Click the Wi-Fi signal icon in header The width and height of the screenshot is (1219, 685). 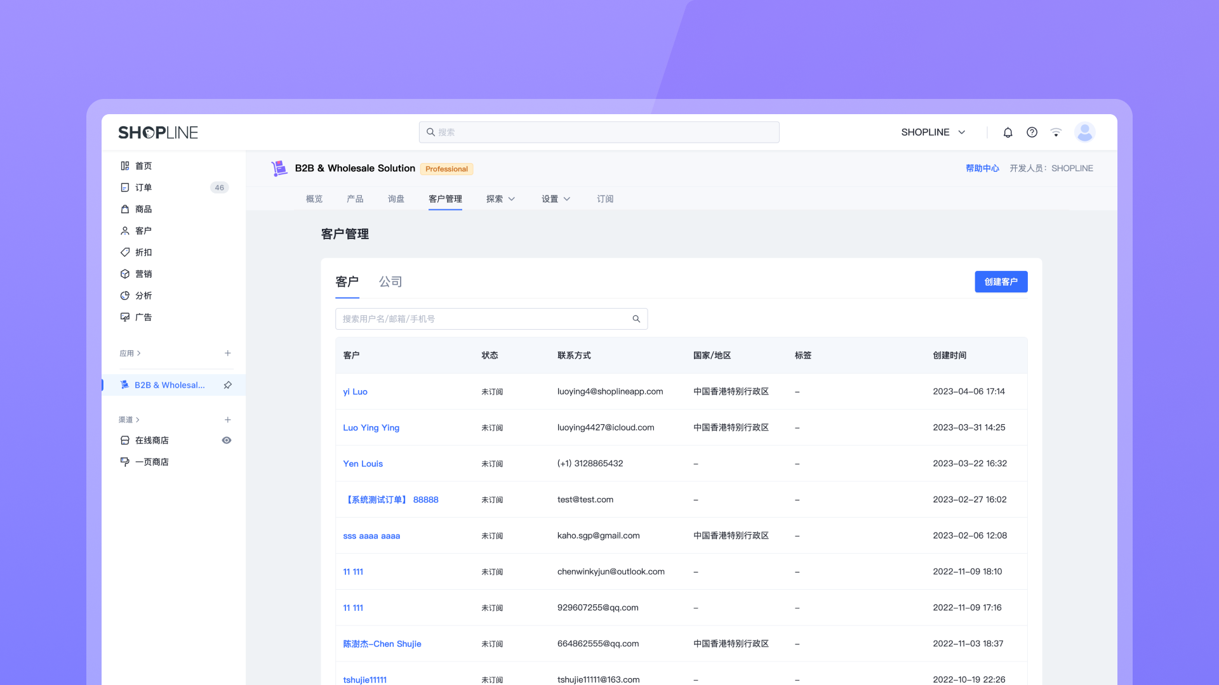click(1056, 132)
